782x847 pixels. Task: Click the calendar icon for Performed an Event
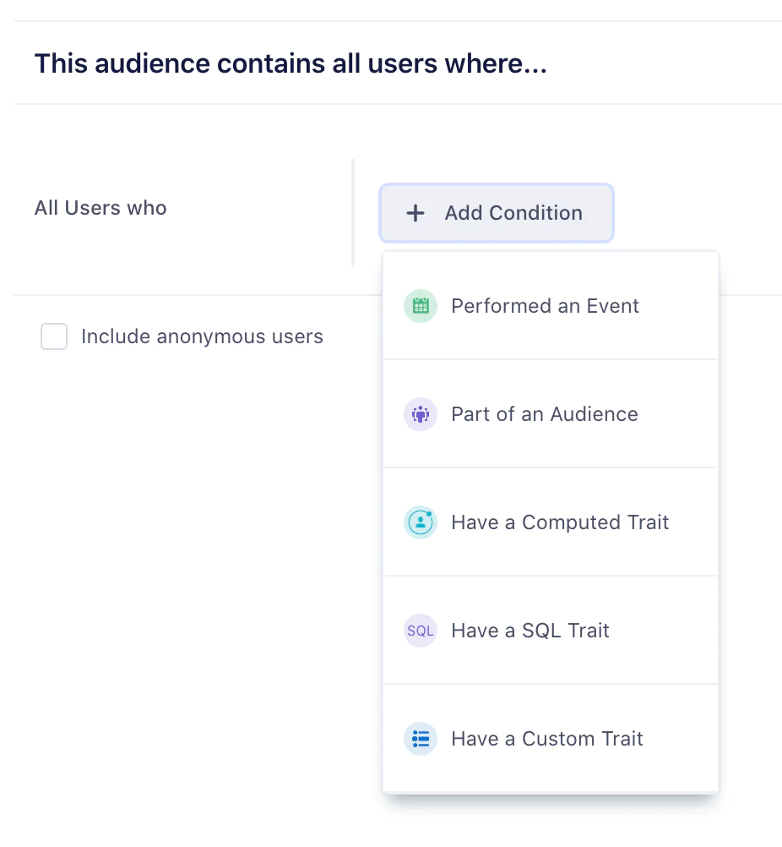(420, 306)
